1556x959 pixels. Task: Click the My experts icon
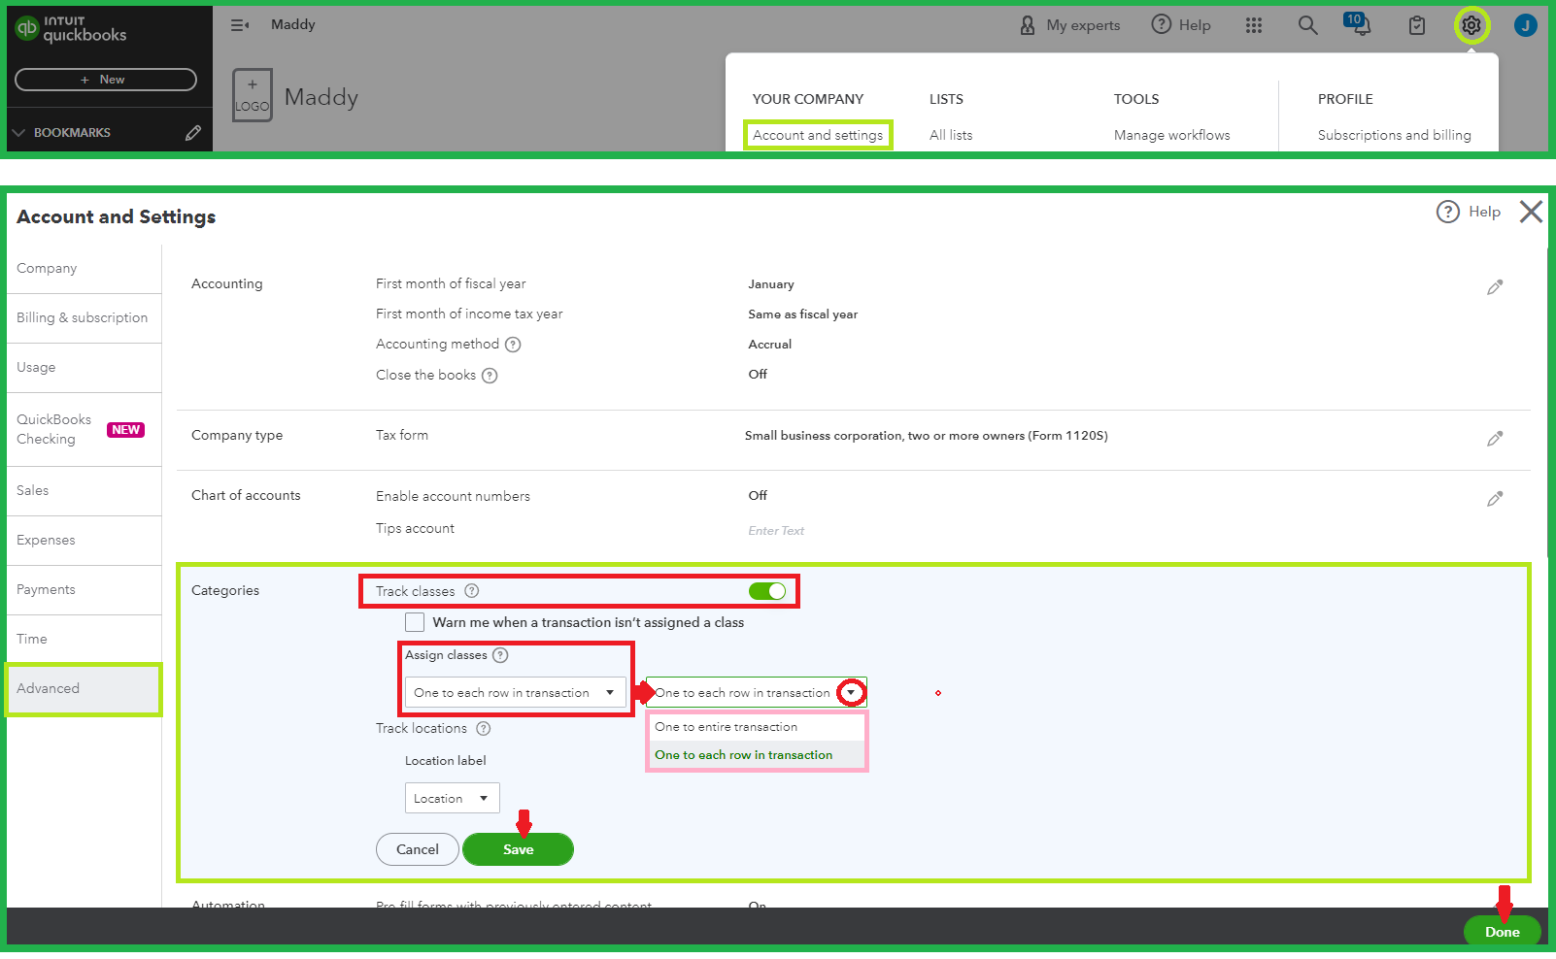tap(1029, 25)
